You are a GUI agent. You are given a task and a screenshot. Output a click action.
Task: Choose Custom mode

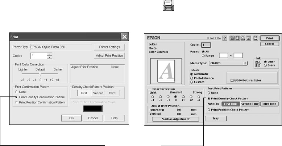click(x=192, y=82)
